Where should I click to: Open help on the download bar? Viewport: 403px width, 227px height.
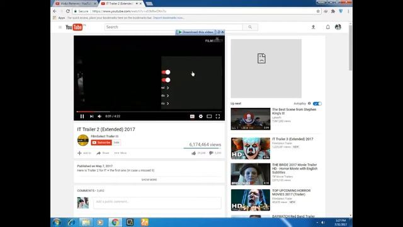tap(219, 32)
